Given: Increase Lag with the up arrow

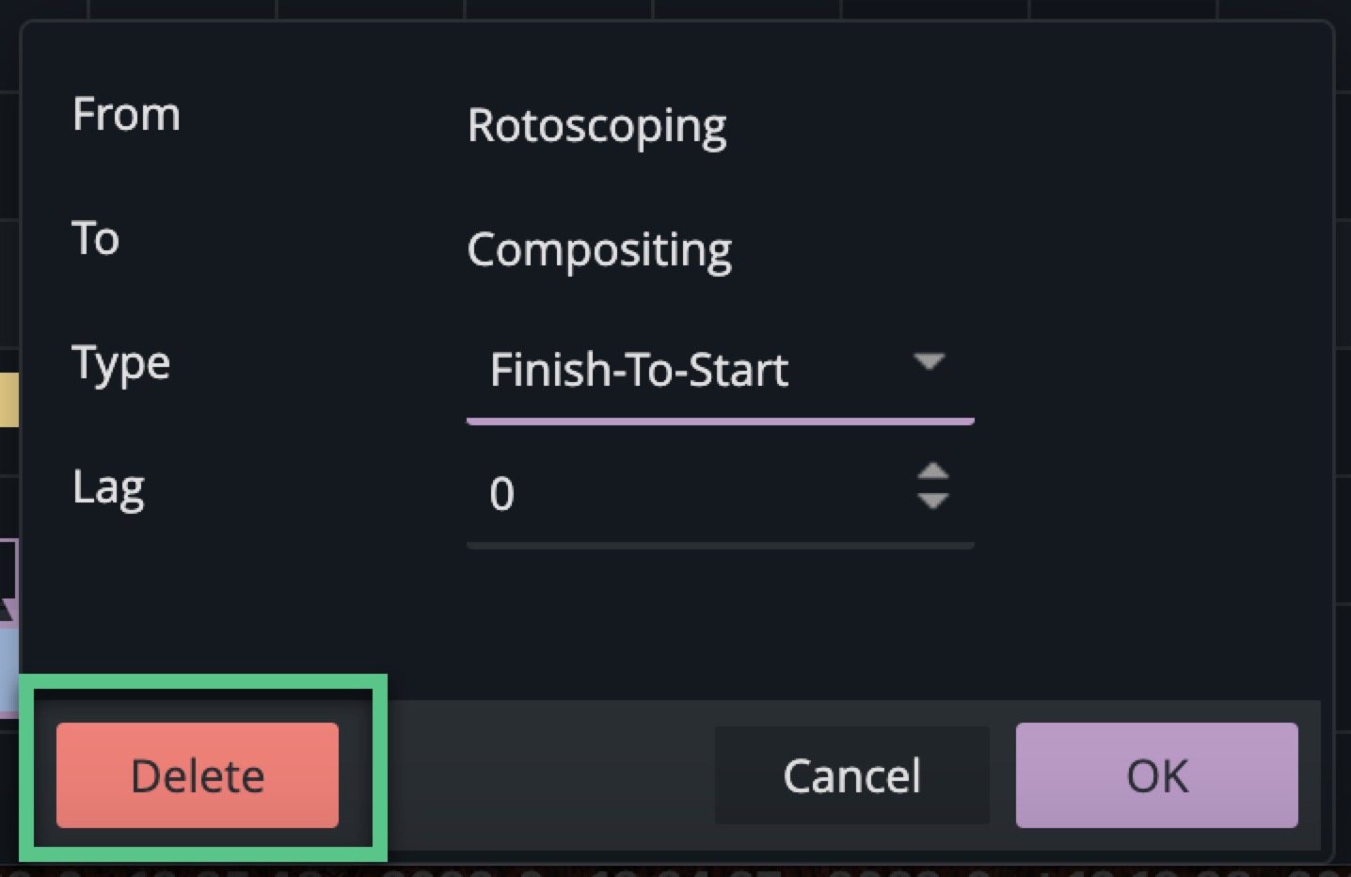Looking at the screenshot, I should click(x=932, y=471).
